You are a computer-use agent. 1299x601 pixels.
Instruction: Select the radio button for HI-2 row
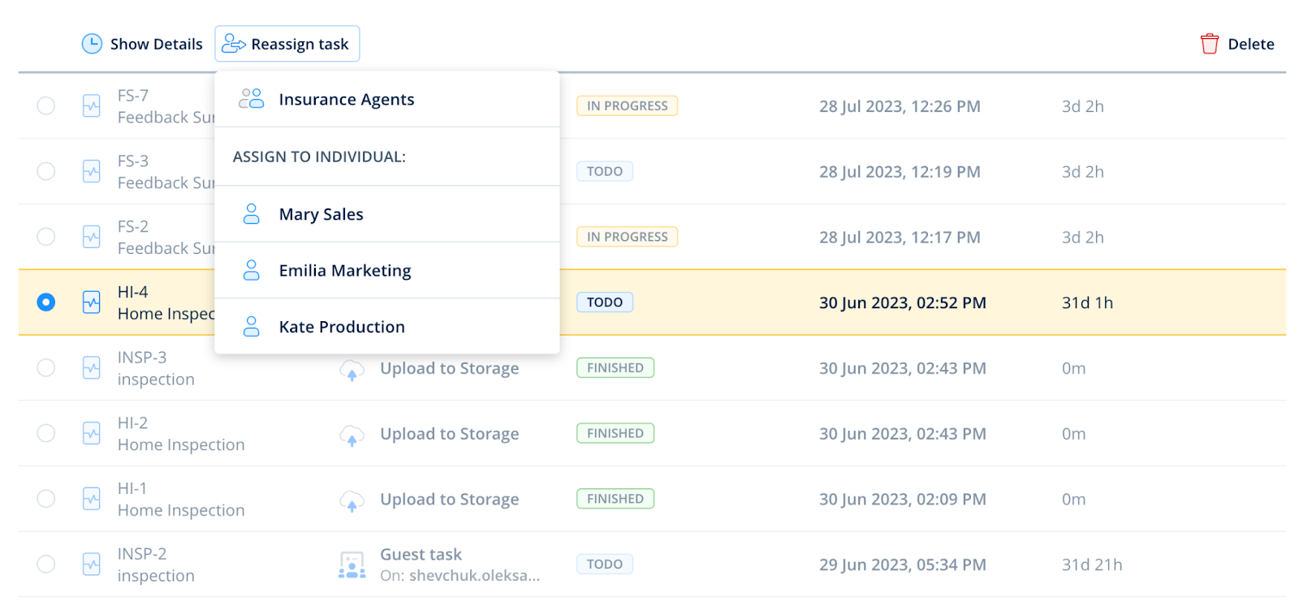tap(46, 434)
